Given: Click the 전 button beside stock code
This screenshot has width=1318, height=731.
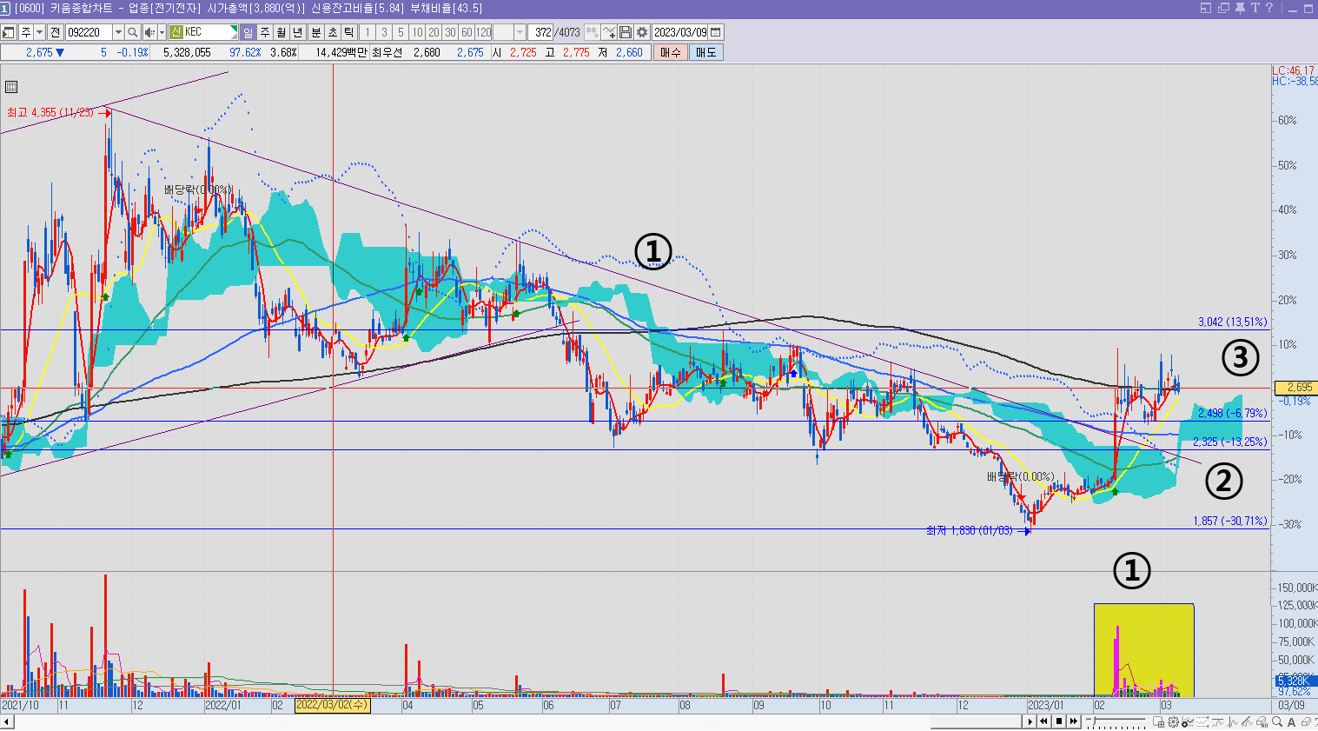Looking at the screenshot, I should (x=56, y=32).
